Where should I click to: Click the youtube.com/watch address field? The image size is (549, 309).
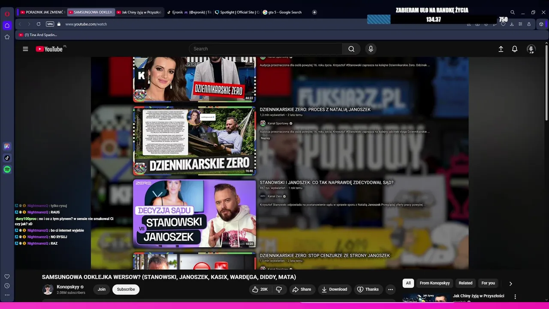pos(86,24)
